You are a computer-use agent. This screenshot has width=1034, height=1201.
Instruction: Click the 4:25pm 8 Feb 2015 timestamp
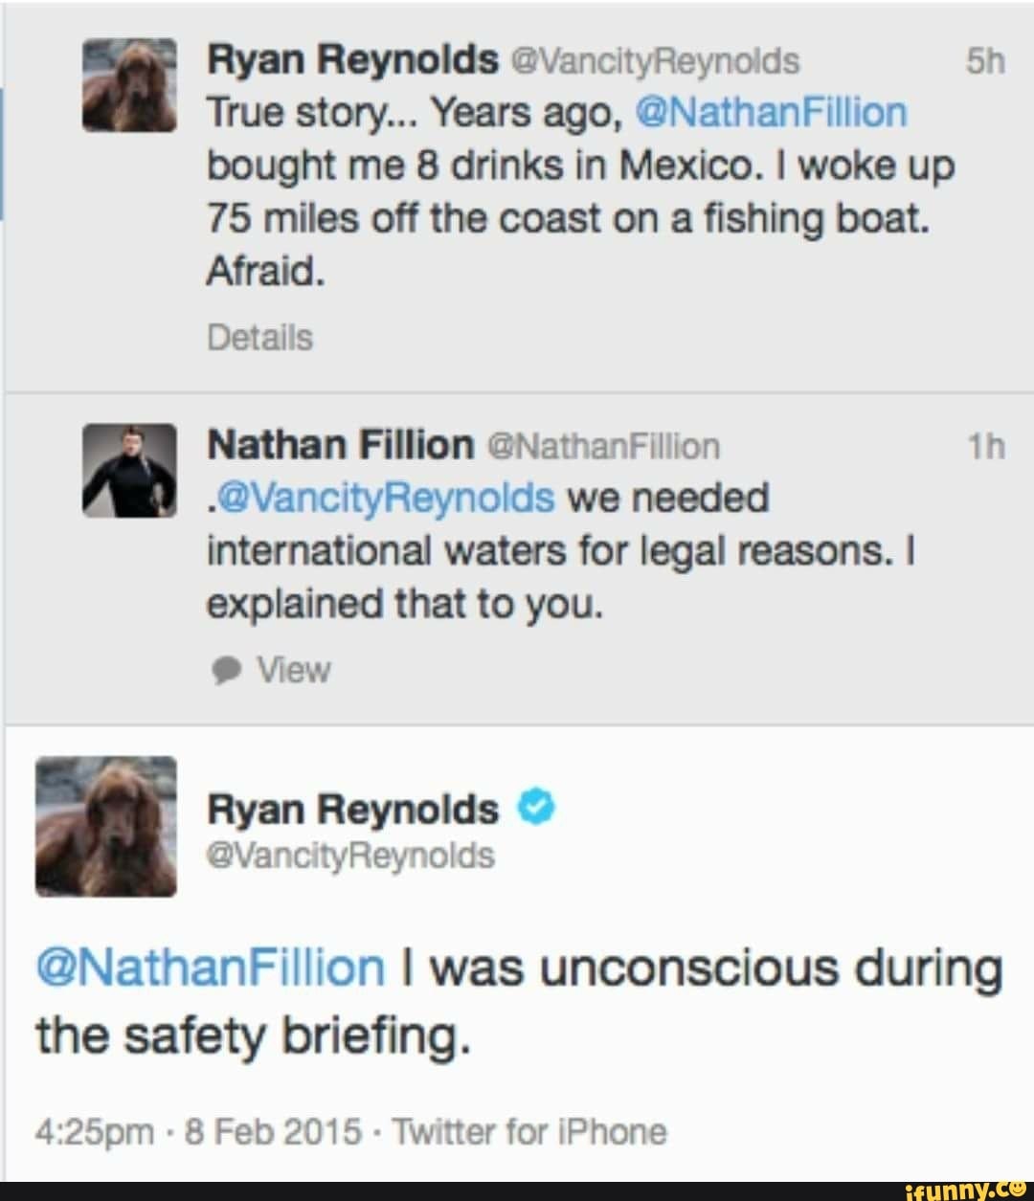[198, 1132]
